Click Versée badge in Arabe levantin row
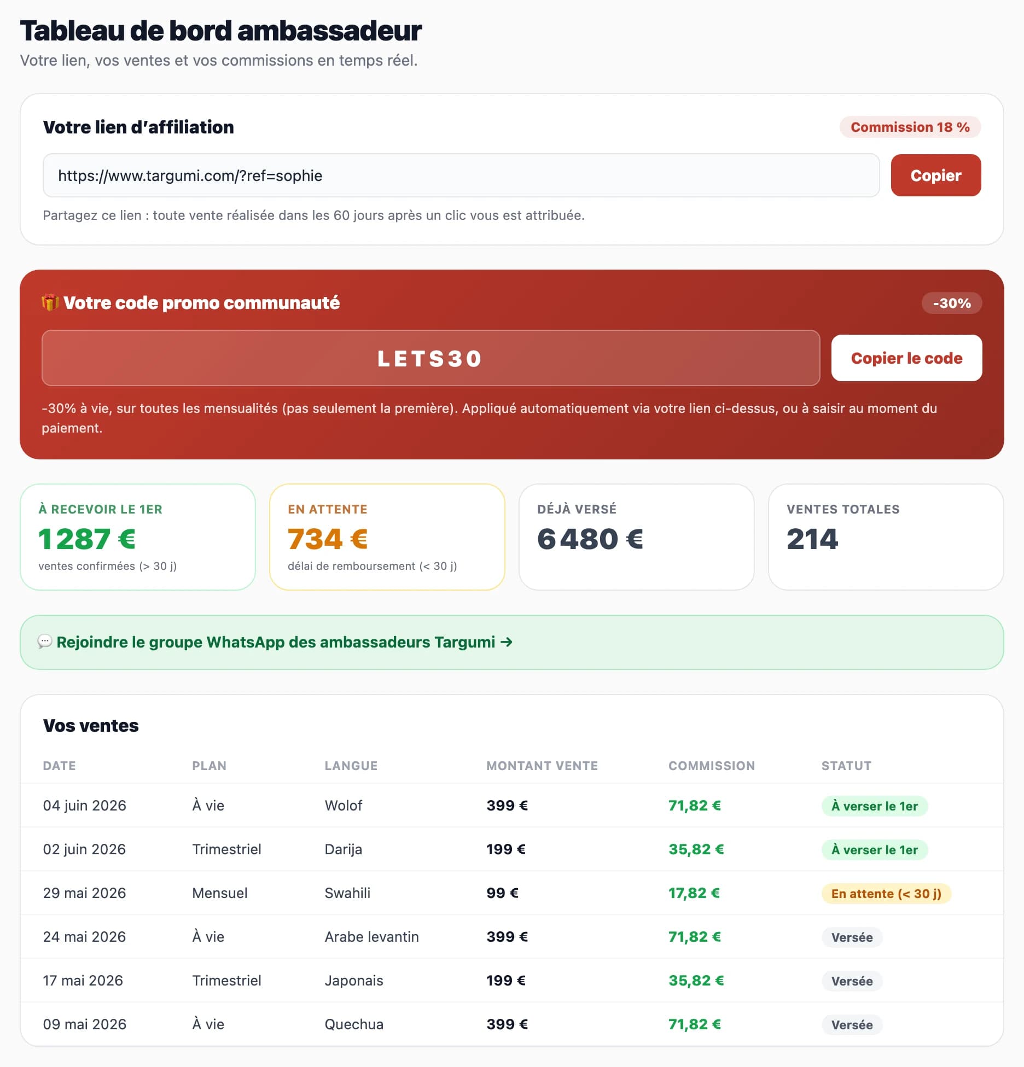The image size is (1024, 1067). tap(852, 937)
